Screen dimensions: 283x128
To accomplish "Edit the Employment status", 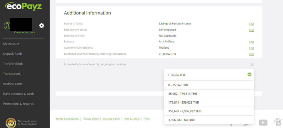I will coord(251,30).
